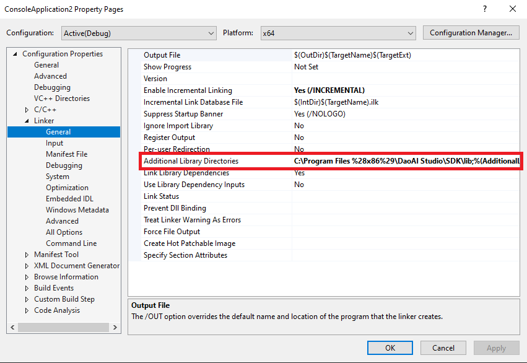Click the OK button
The width and height of the screenshot is (527, 363).
(x=390, y=348)
